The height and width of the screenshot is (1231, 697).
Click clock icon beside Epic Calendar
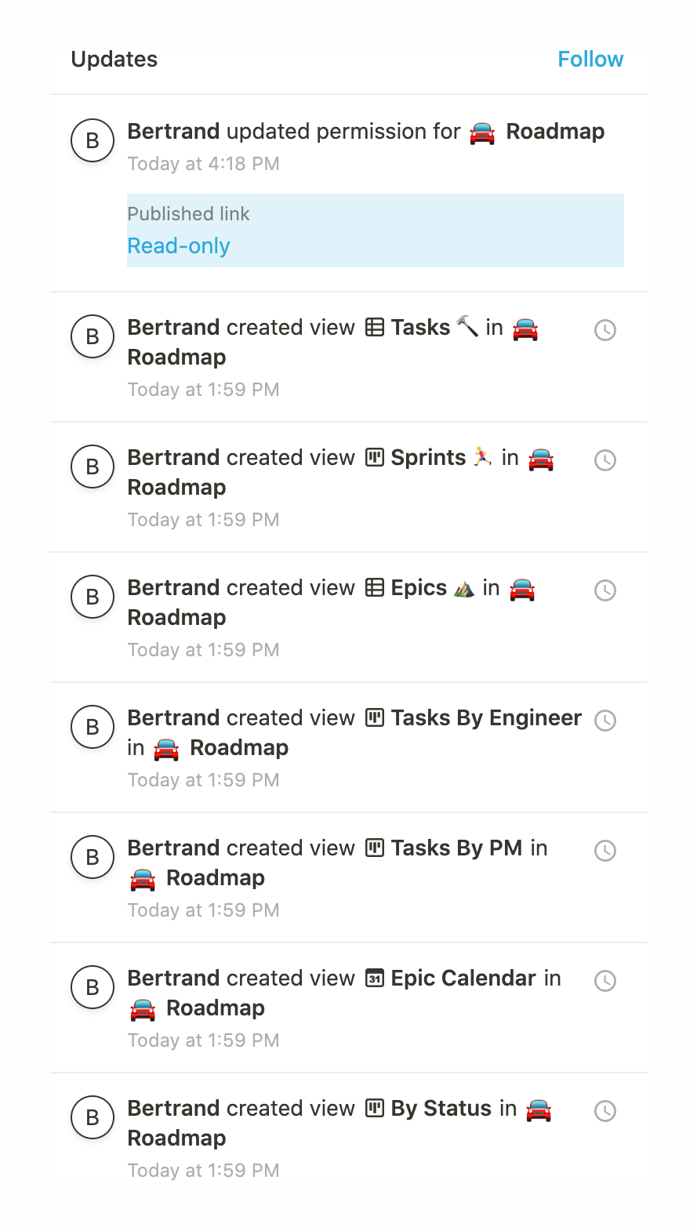605,981
